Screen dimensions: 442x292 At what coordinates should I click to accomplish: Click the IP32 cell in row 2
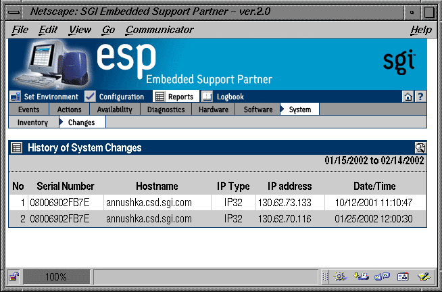coord(233,219)
